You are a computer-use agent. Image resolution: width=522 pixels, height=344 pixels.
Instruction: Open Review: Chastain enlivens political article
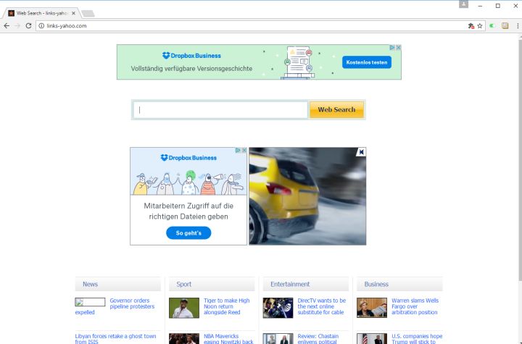coord(318,339)
